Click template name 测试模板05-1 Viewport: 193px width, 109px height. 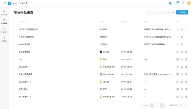coord(25,67)
